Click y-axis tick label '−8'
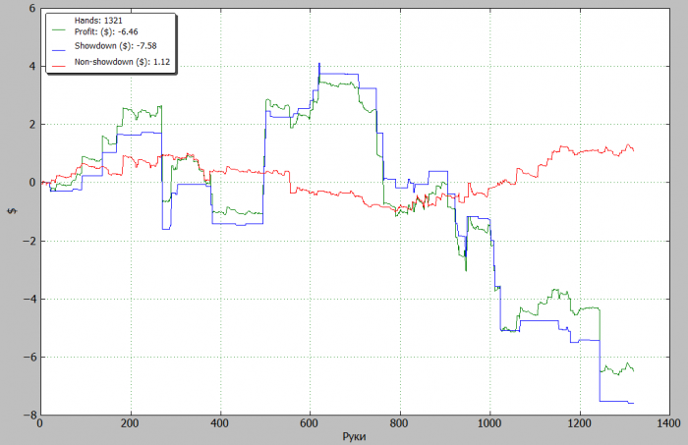 29,416
